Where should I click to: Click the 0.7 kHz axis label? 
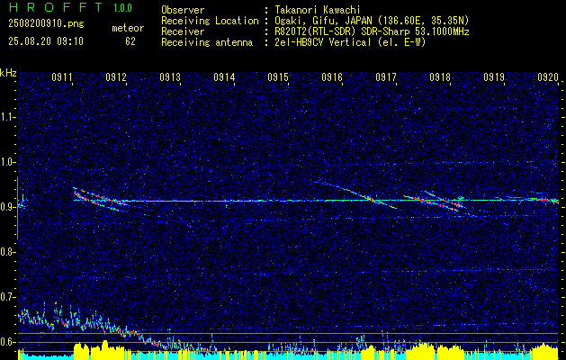coord(8,297)
